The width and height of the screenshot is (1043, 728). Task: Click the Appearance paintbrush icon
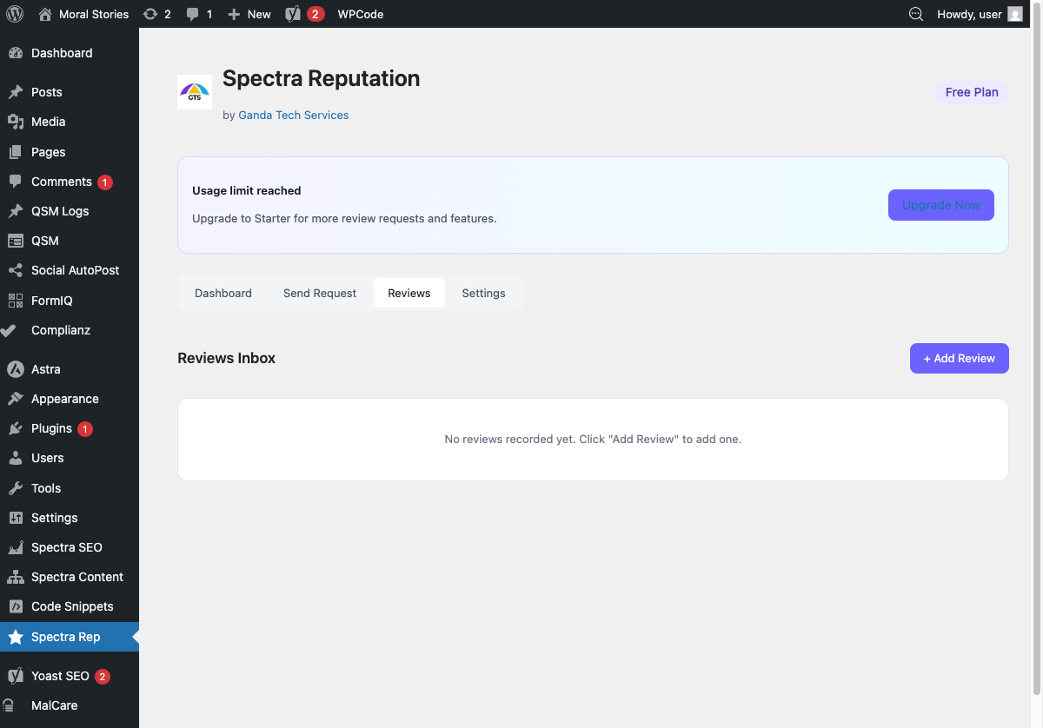16,399
